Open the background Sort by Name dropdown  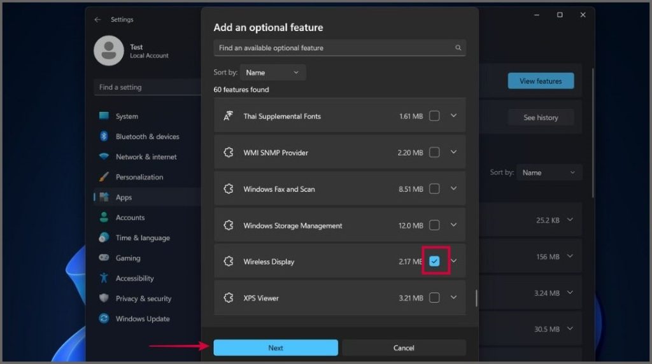pos(549,172)
